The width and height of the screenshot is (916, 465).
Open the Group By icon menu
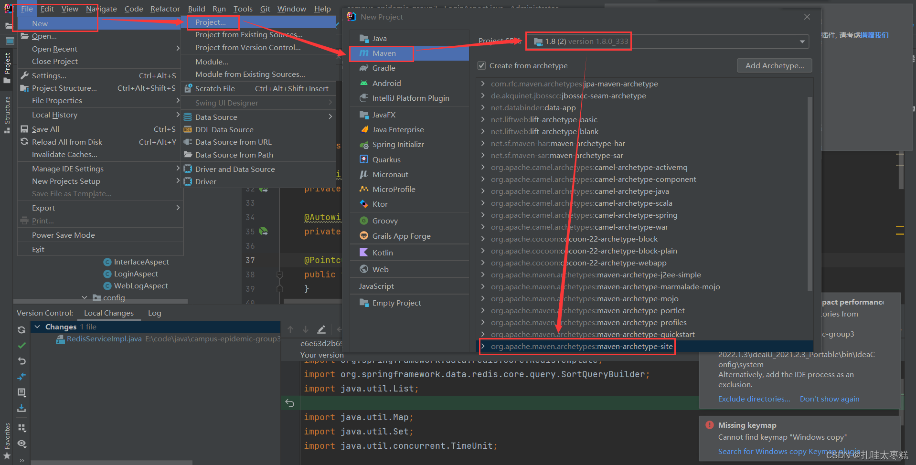pos(21,428)
